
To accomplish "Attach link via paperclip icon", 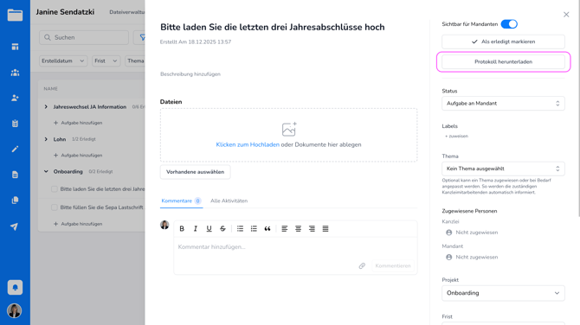I will coord(362,265).
